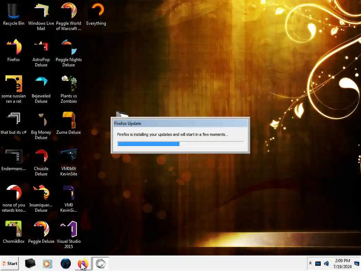Select 'that but its c#' icon
The height and width of the screenshot is (271, 361).
coord(14,123)
